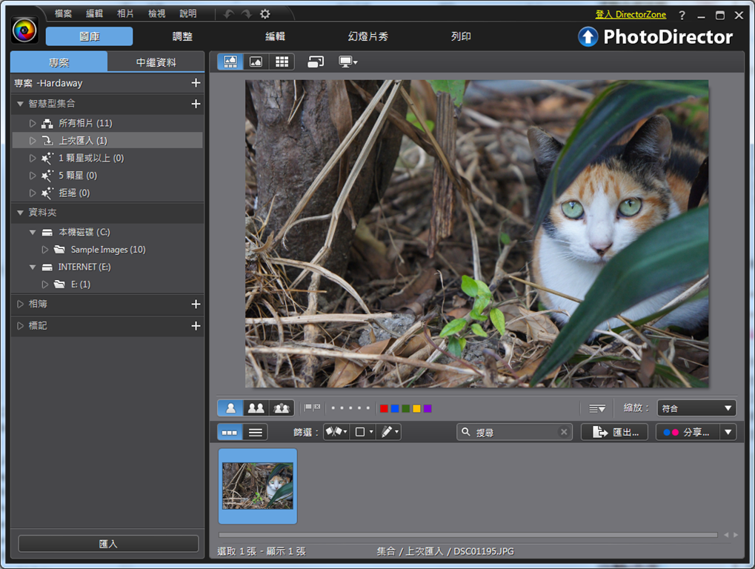Open the 相片 menu

click(125, 13)
